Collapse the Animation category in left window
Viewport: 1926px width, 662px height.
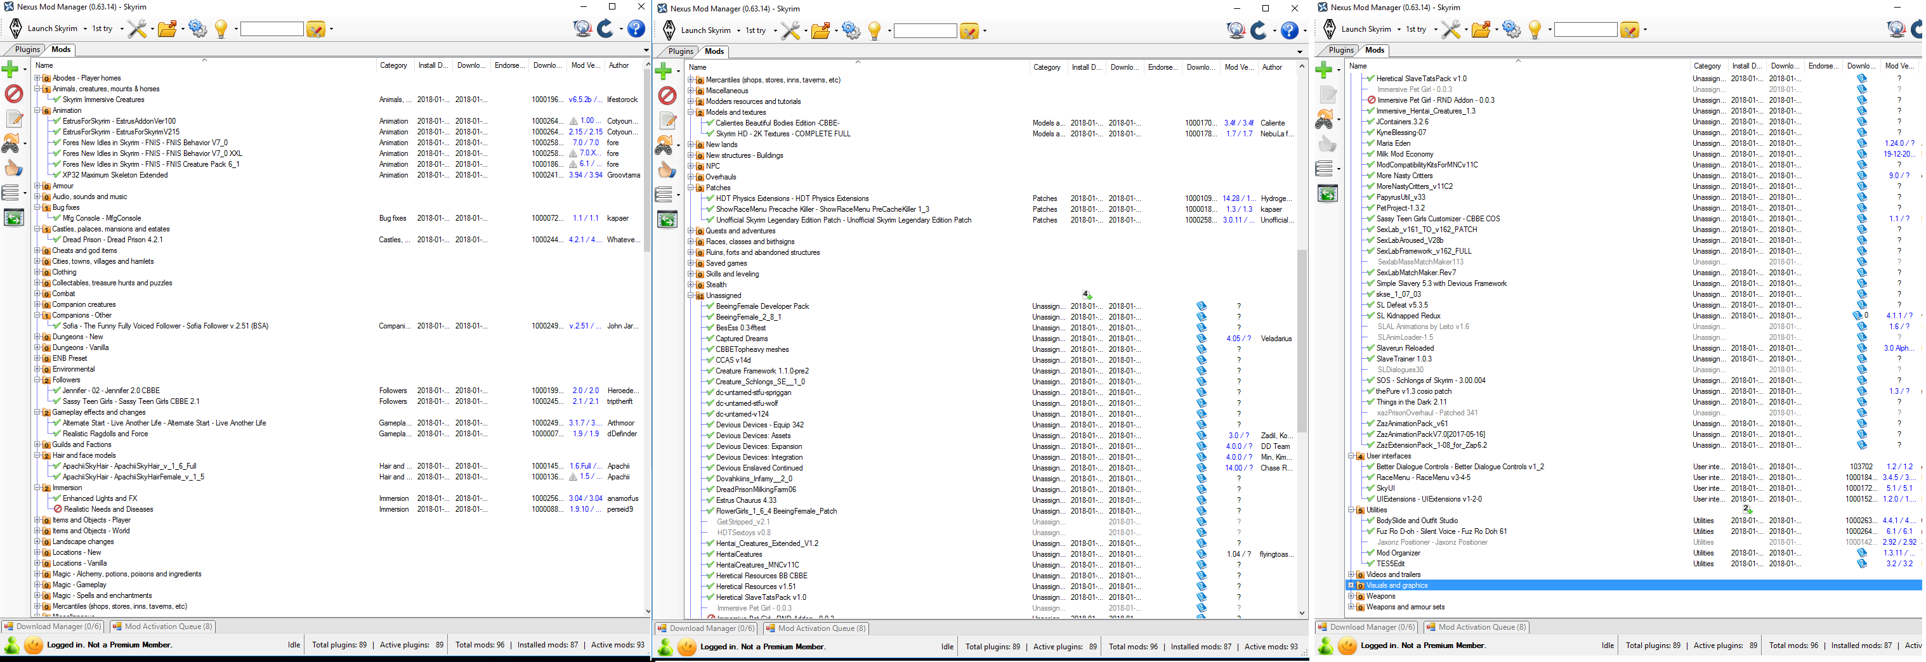[37, 110]
